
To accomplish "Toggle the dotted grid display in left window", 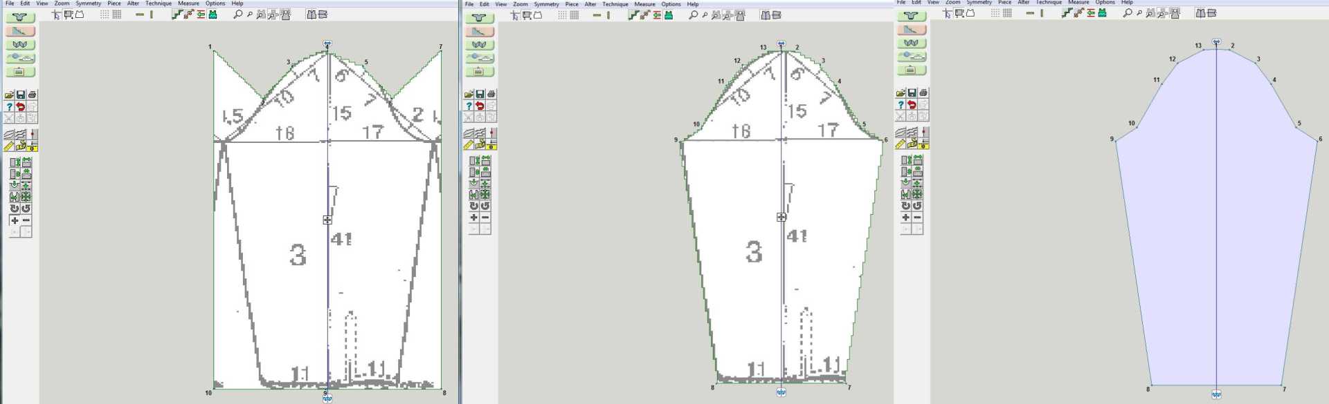I will pos(105,15).
